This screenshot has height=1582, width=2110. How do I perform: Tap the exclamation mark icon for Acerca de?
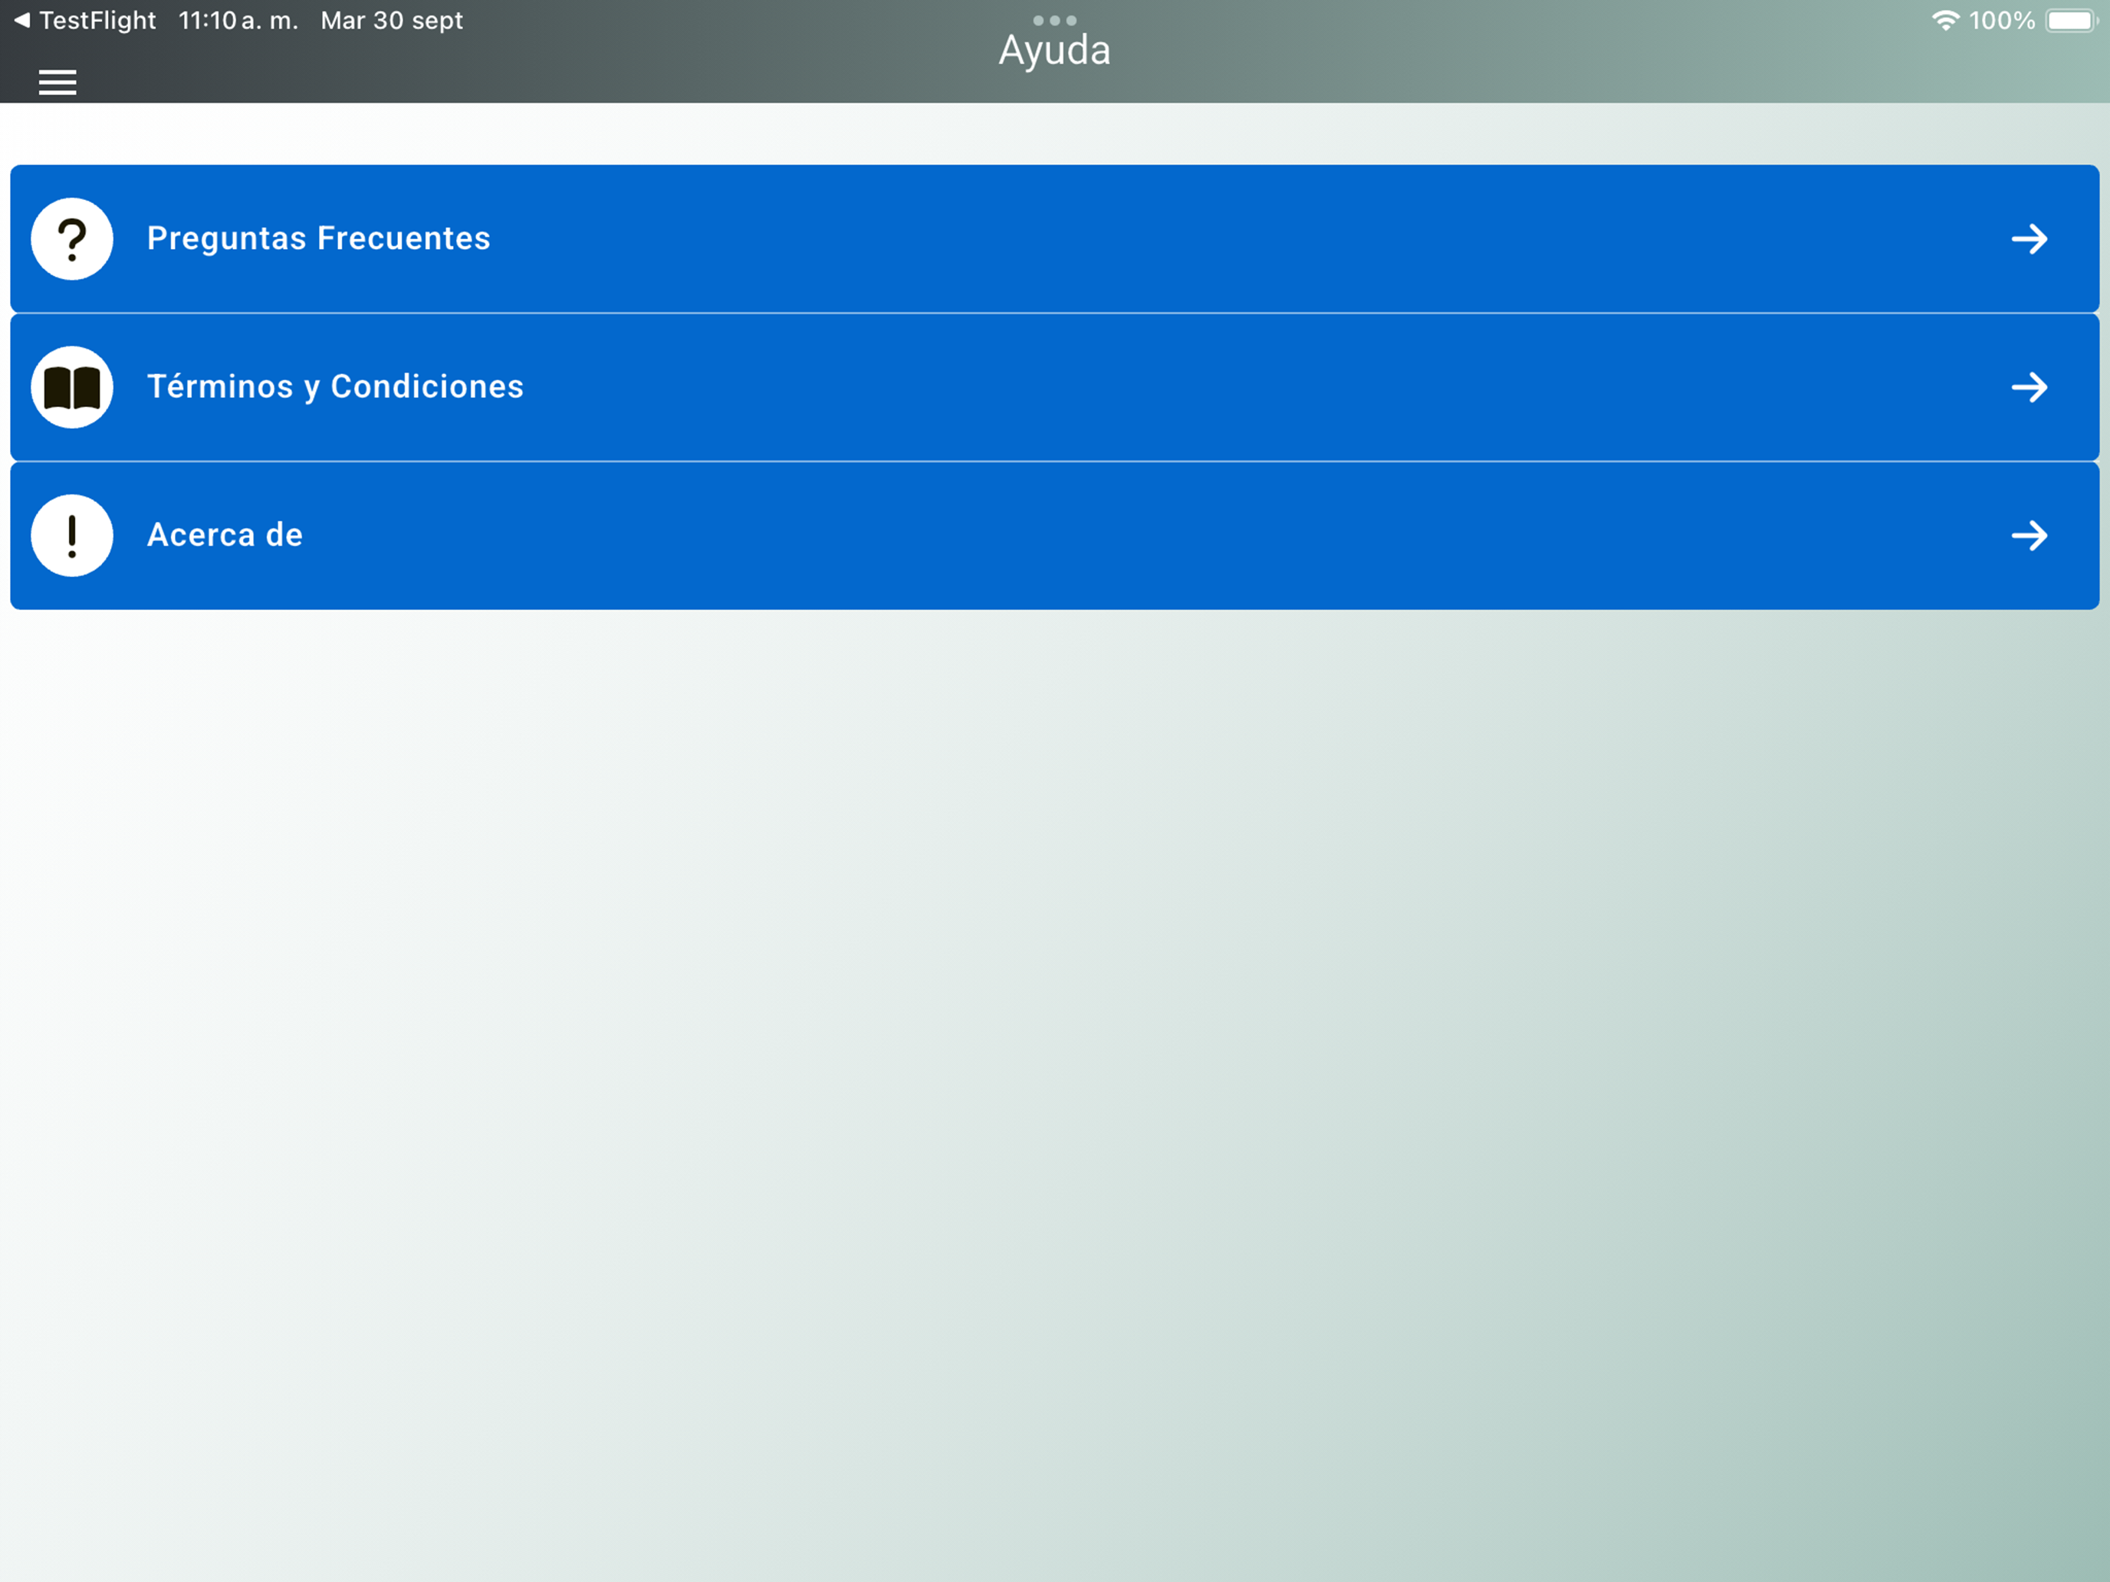pos(71,536)
